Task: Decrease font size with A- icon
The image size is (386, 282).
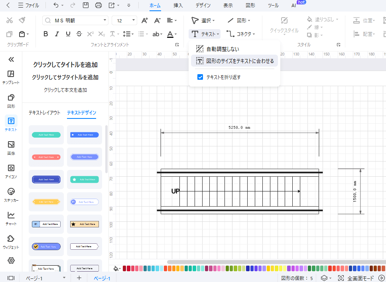Action: pos(157,20)
